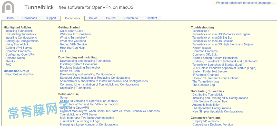This screenshot has height=126, width=277.
Task: Open Tunnelblick on macOS Big Sur link
Action: 212,38
